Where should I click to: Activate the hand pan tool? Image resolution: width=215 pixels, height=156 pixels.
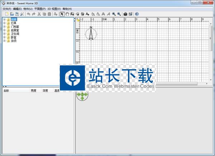coord(67,14)
